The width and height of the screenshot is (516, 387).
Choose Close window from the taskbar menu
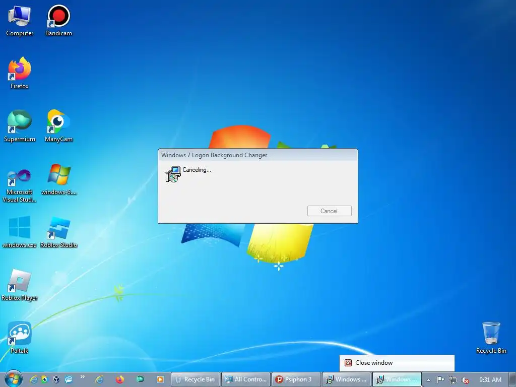[397, 363]
